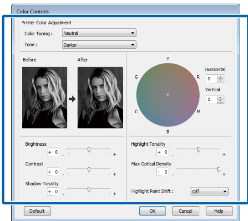Open the Tone dropdown showing Darker
248x221 pixels.
[99, 45]
